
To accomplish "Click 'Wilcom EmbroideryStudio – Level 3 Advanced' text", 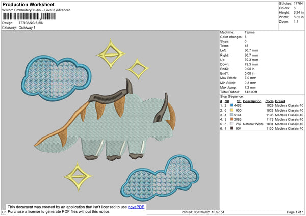I will 36,10.
